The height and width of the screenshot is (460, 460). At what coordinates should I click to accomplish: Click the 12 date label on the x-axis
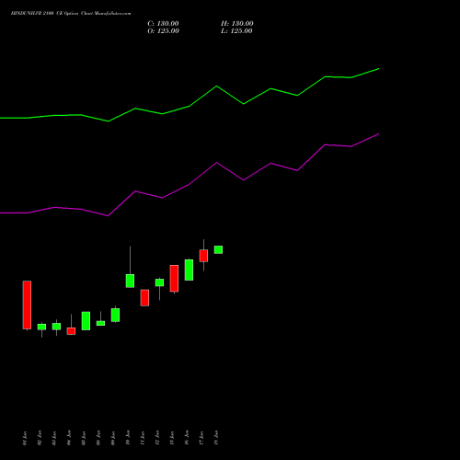157,438
